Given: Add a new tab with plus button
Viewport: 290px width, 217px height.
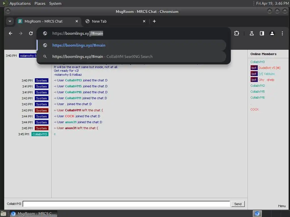Looking at the screenshot, I should click(x=154, y=21).
